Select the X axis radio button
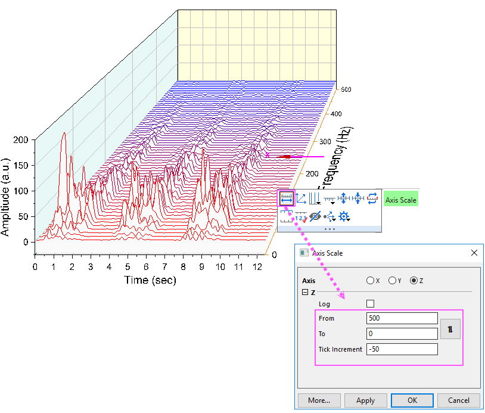This screenshot has height=413, width=485. [x=369, y=280]
